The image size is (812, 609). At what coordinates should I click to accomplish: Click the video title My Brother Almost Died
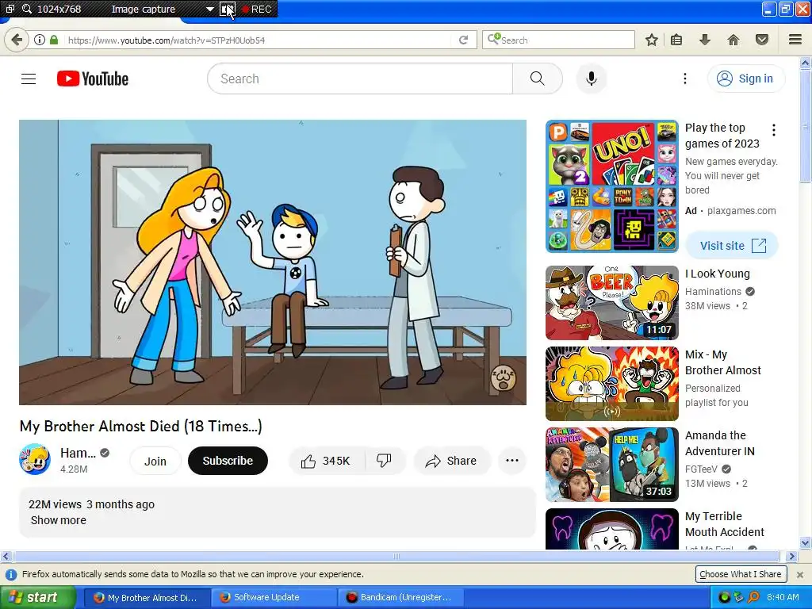click(141, 426)
